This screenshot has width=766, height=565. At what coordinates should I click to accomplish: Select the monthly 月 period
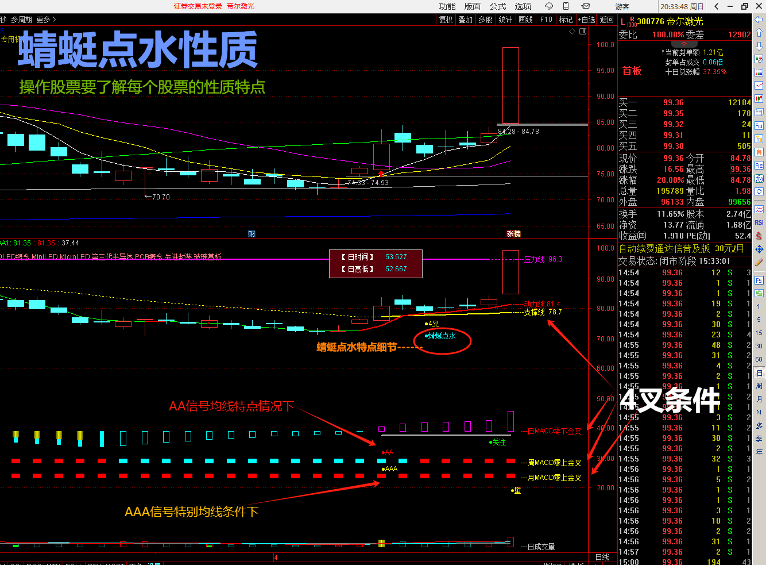pyautogui.click(x=759, y=399)
